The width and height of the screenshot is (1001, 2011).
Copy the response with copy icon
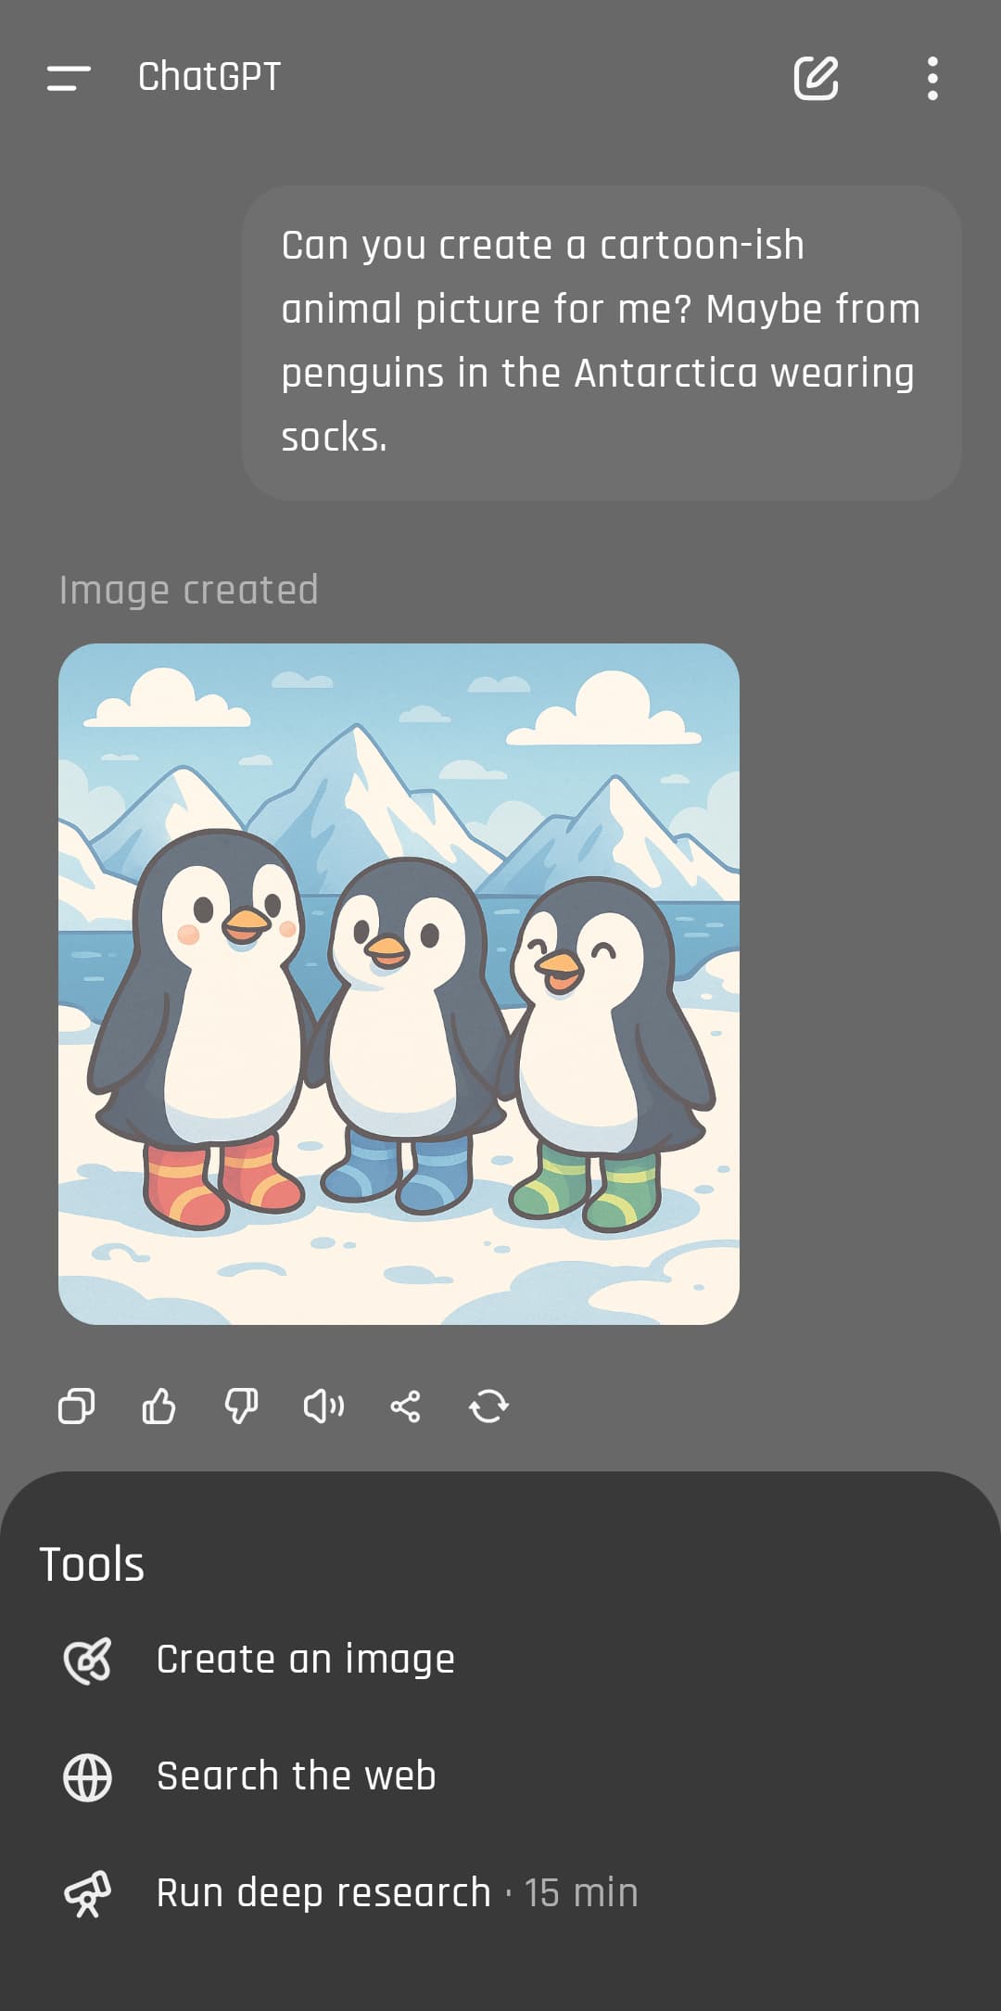coord(76,1406)
